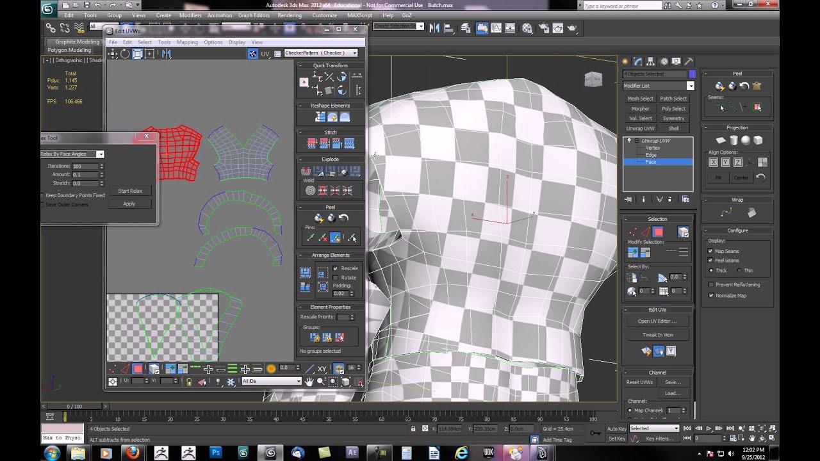The height and width of the screenshot is (461, 820).
Task: Select Polygon sub-object mode in UV editor bottom bar
Action: coord(137,369)
